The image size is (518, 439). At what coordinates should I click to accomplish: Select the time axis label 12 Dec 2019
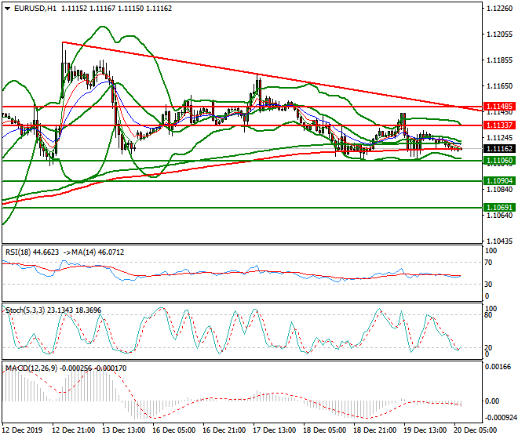pos(22,430)
